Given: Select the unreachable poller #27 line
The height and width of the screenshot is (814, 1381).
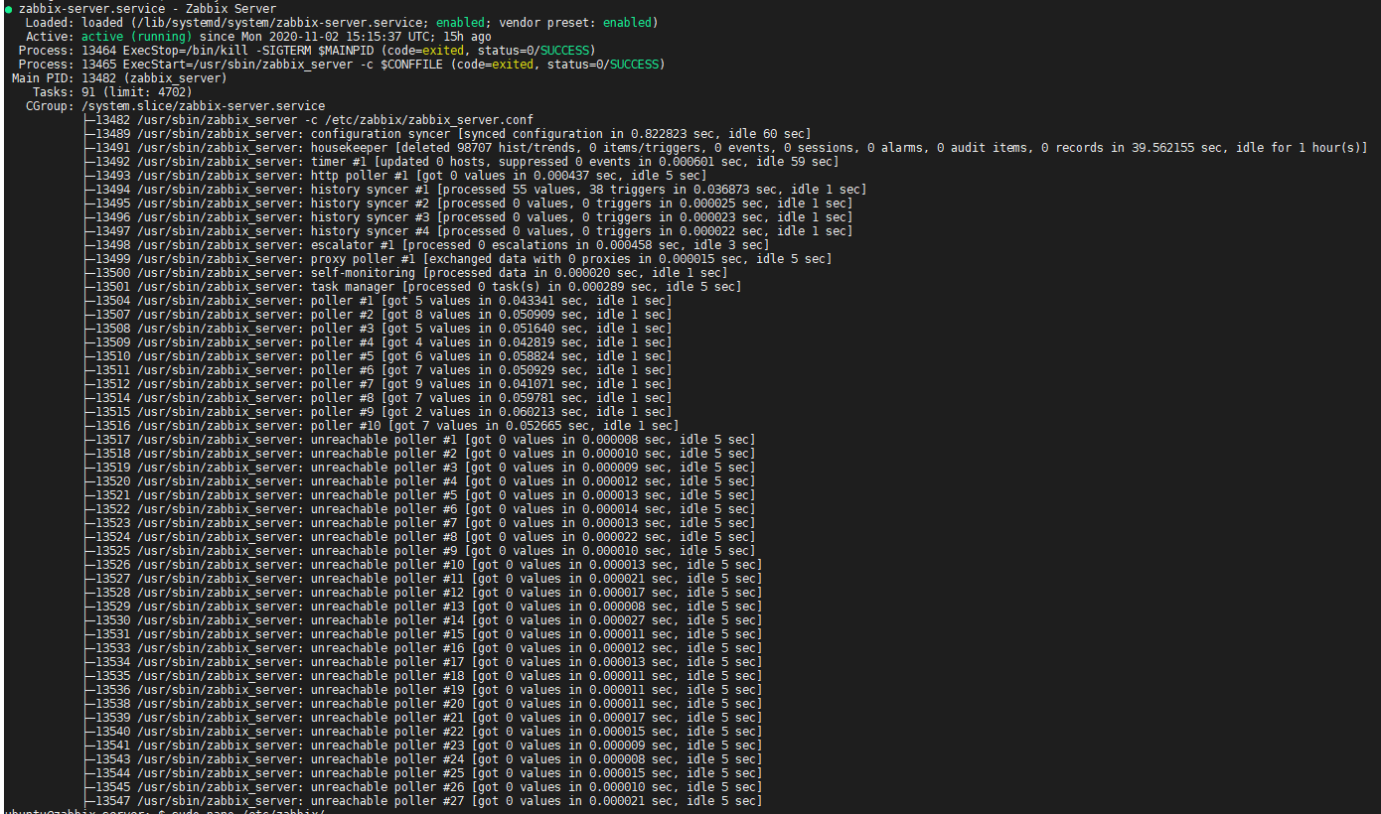Looking at the screenshot, I should [x=427, y=800].
